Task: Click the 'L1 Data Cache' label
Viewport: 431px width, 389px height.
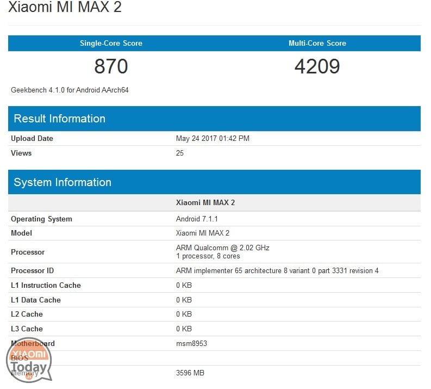Action: coord(36,300)
